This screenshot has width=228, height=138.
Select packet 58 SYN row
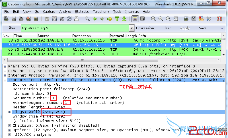coord(112,40)
